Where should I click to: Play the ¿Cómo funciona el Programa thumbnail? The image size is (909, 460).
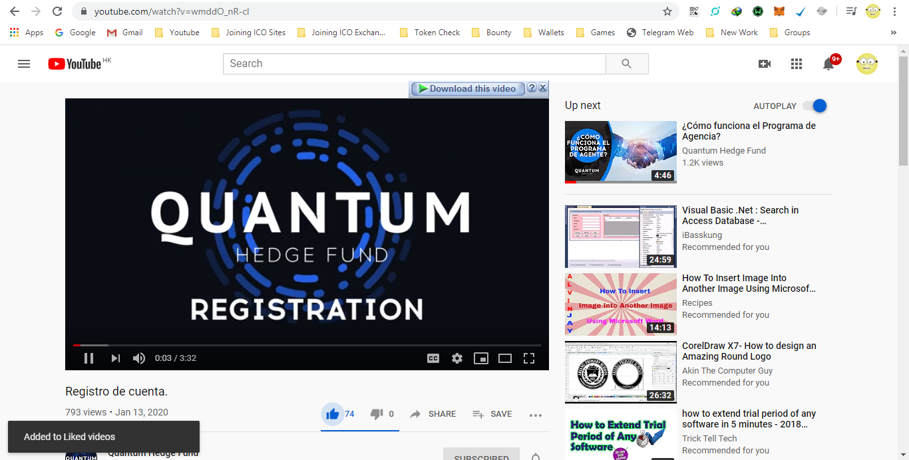point(620,152)
